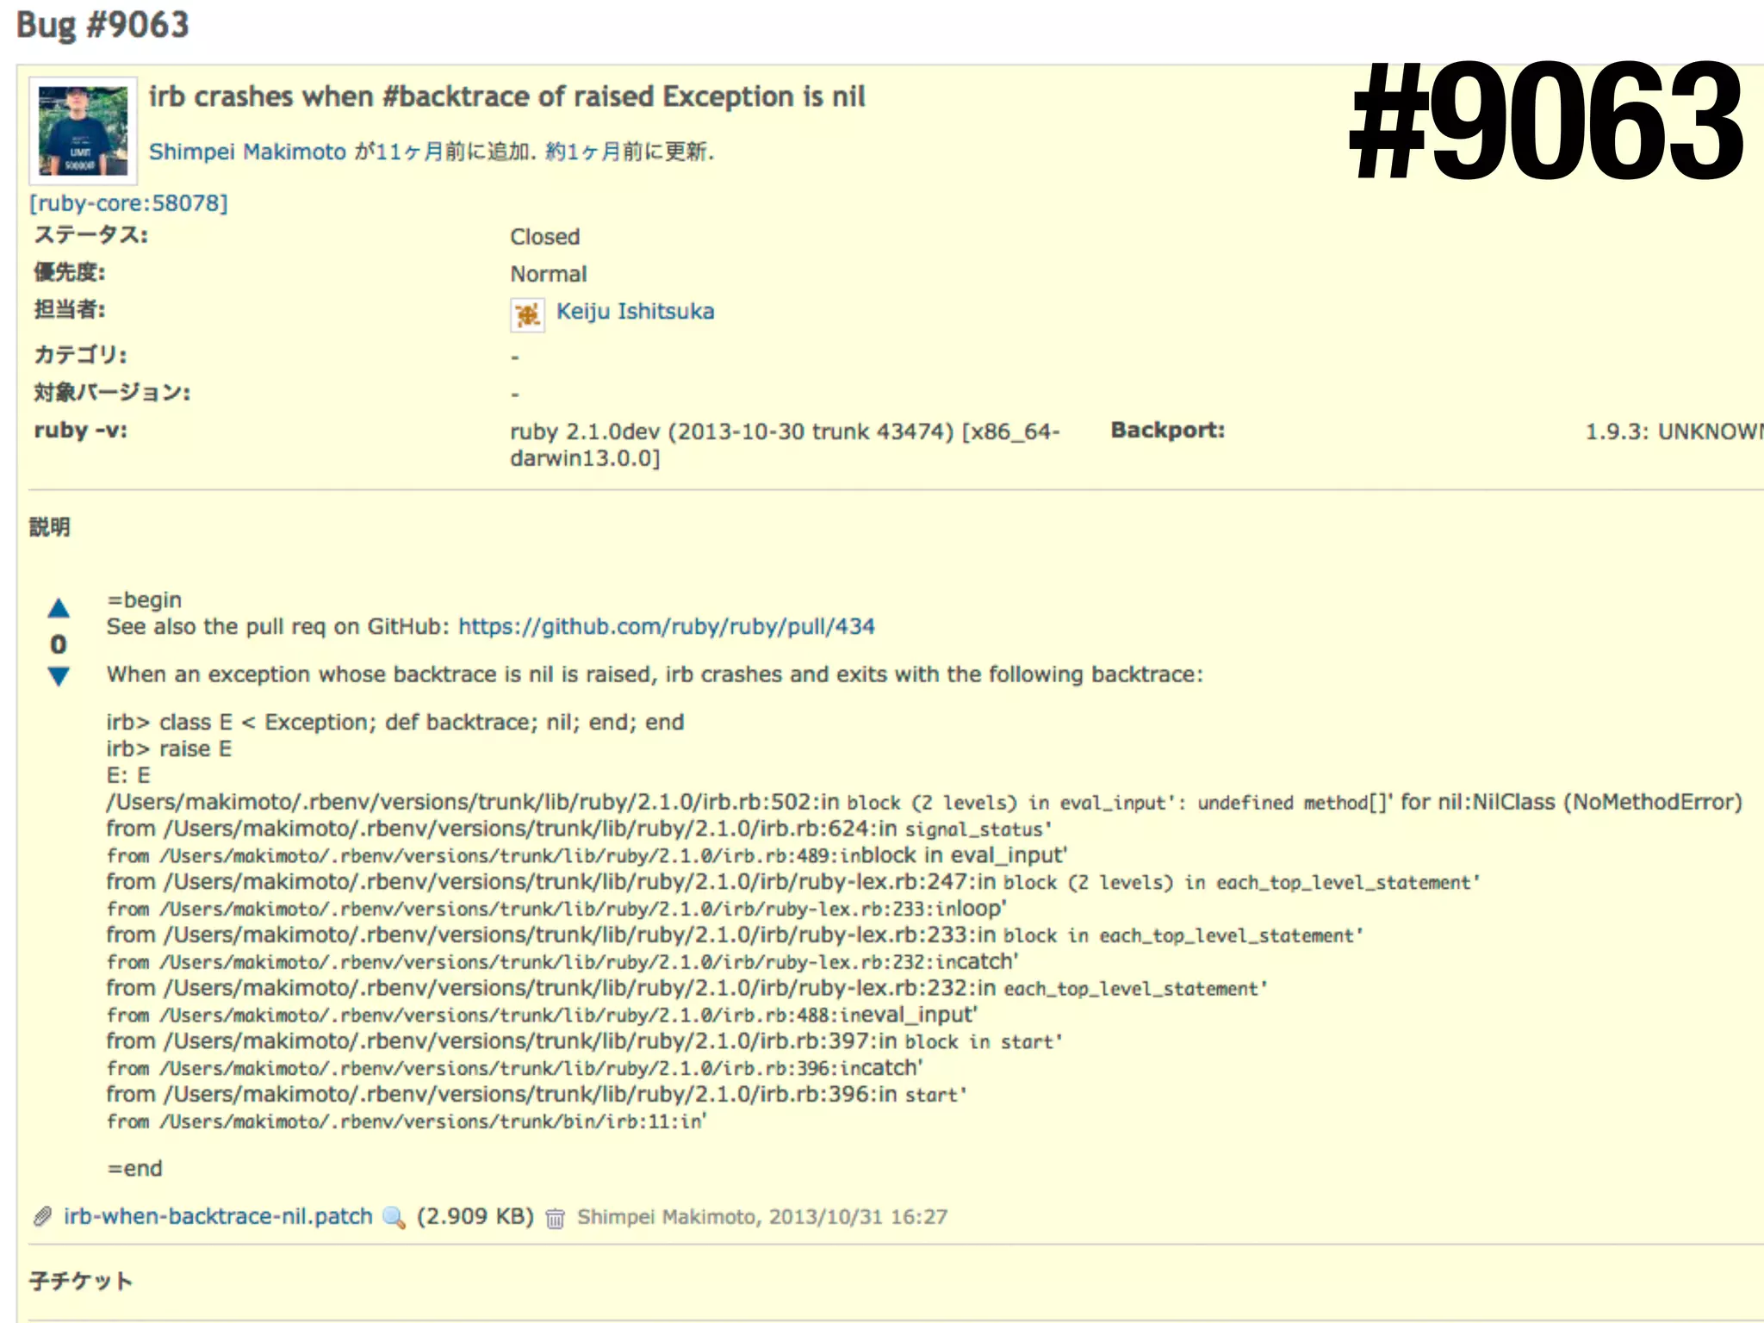The width and height of the screenshot is (1764, 1323).
Task: Click the paperclip attachment icon
Action: click(42, 1216)
